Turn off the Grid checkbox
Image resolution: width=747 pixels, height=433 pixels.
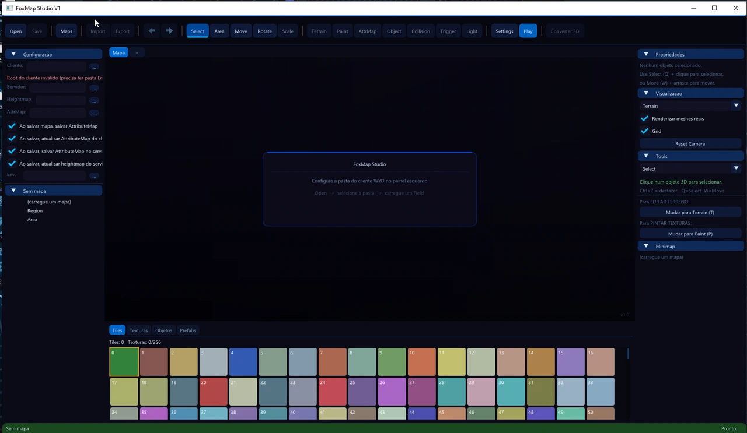[644, 131]
